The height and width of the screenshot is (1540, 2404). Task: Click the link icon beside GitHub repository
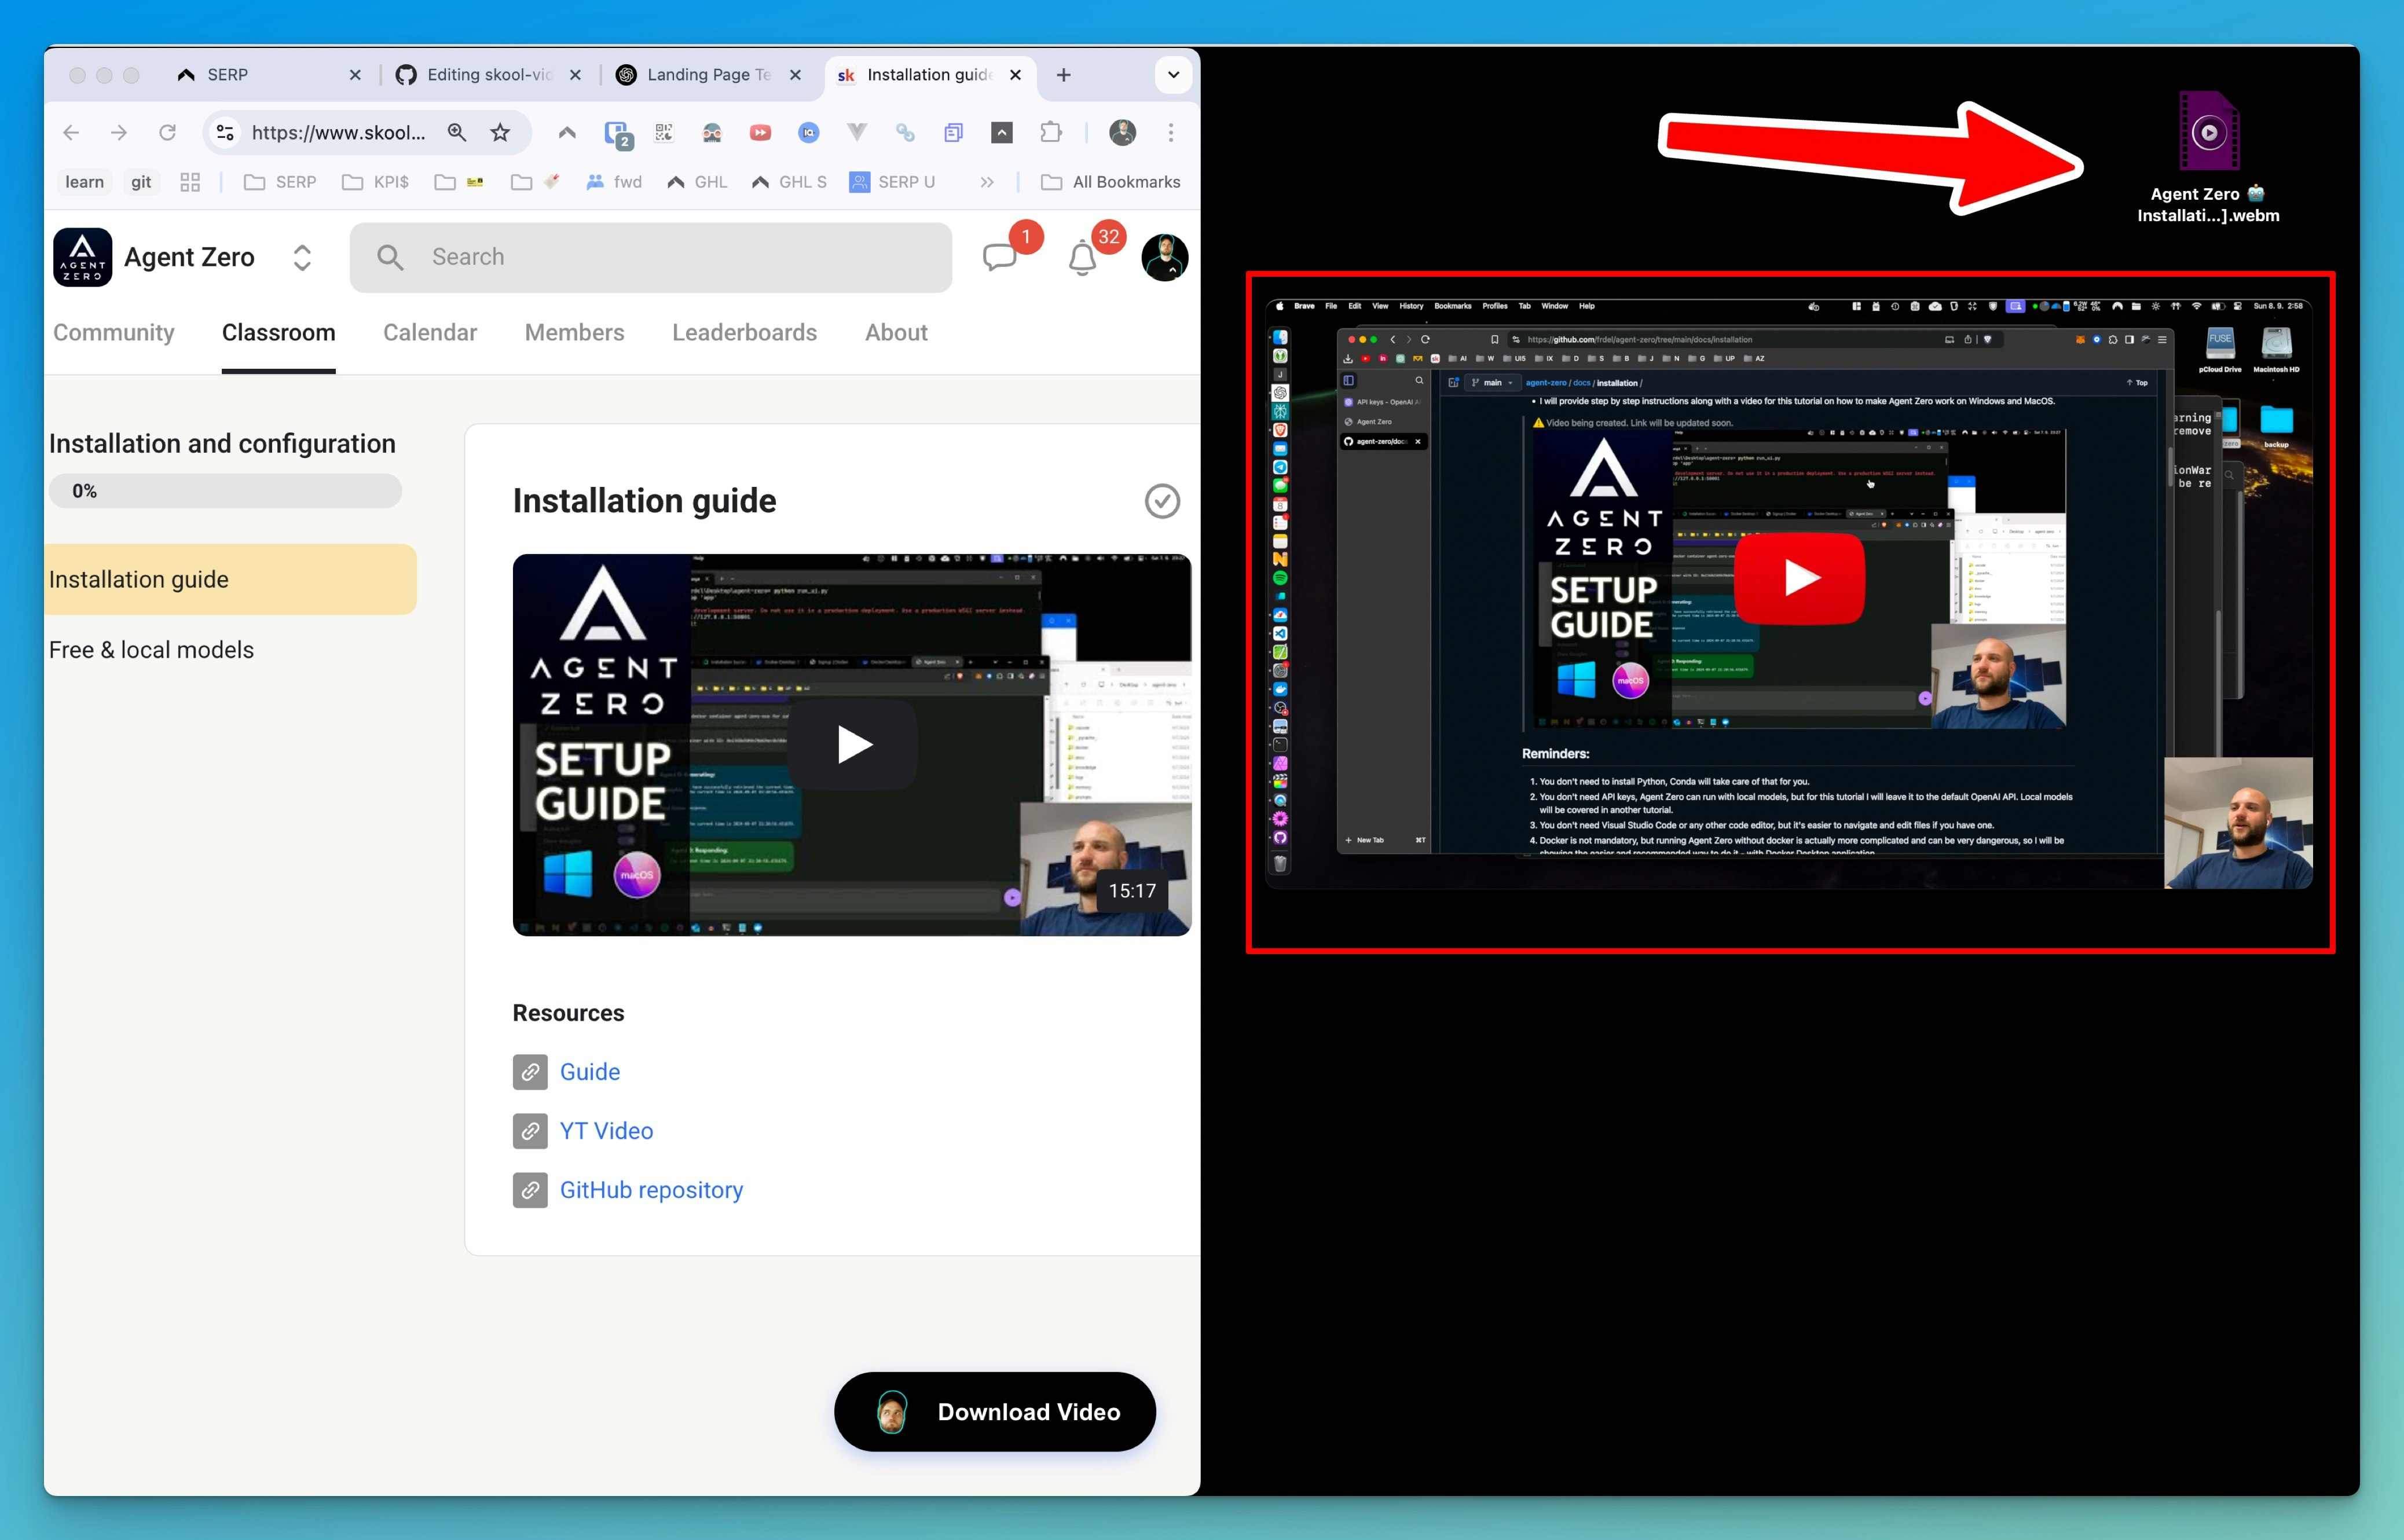(x=530, y=1190)
